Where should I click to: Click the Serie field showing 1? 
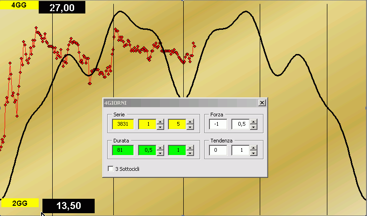click(147, 124)
